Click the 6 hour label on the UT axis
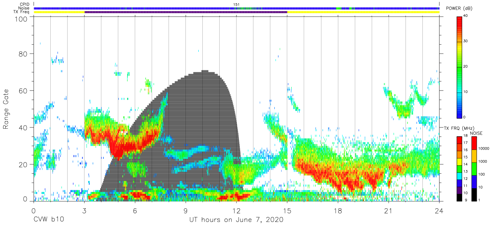This screenshot has width=494, height=228. click(135, 210)
